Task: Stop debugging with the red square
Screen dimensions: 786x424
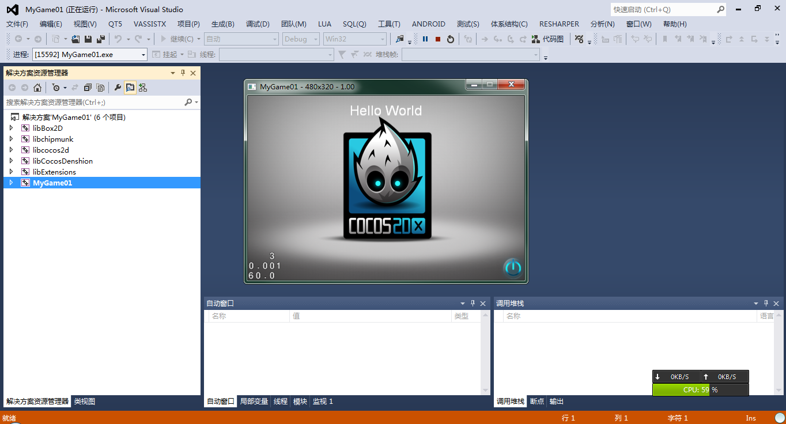Action: click(x=438, y=39)
